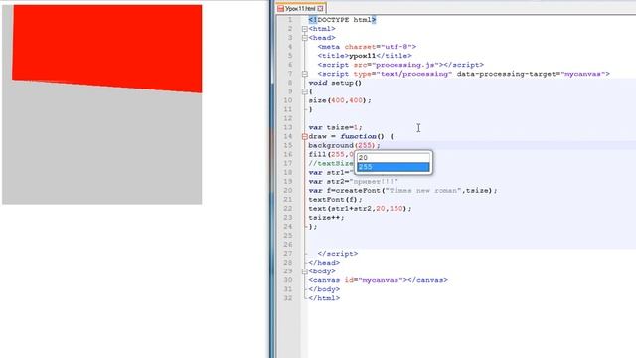The width and height of the screenshot is (636, 358).
Task: Click the meta charset="utf-8" line
Action: (x=367, y=47)
